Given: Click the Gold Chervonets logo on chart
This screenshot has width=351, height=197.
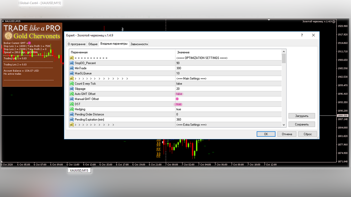Looking at the screenshot, I should [x=32, y=36].
